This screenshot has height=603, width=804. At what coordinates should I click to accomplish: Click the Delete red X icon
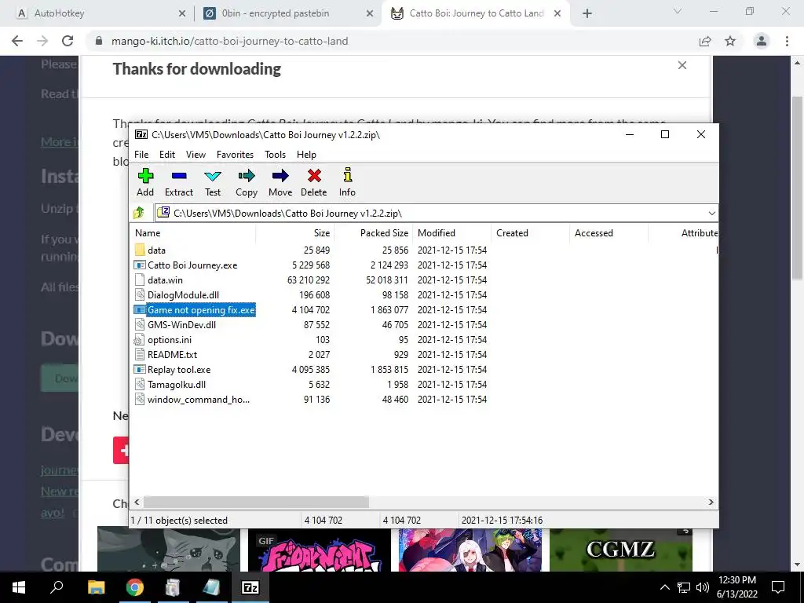pos(314,176)
